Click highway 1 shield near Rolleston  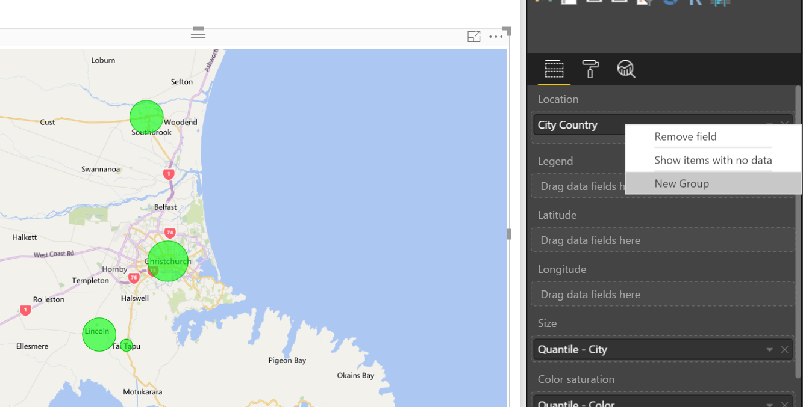(x=25, y=310)
